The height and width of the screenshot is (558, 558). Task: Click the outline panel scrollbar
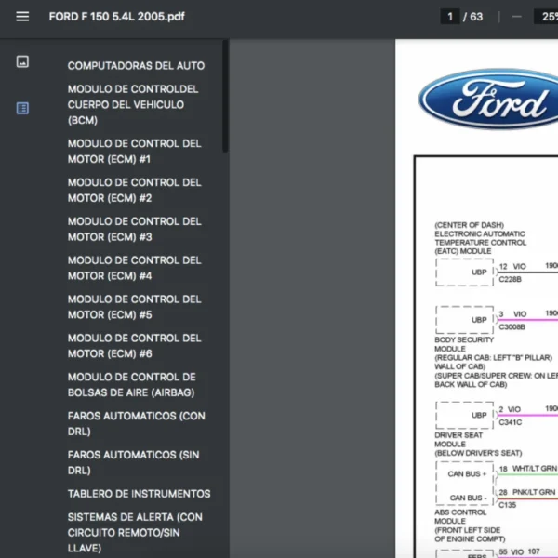[225, 96]
